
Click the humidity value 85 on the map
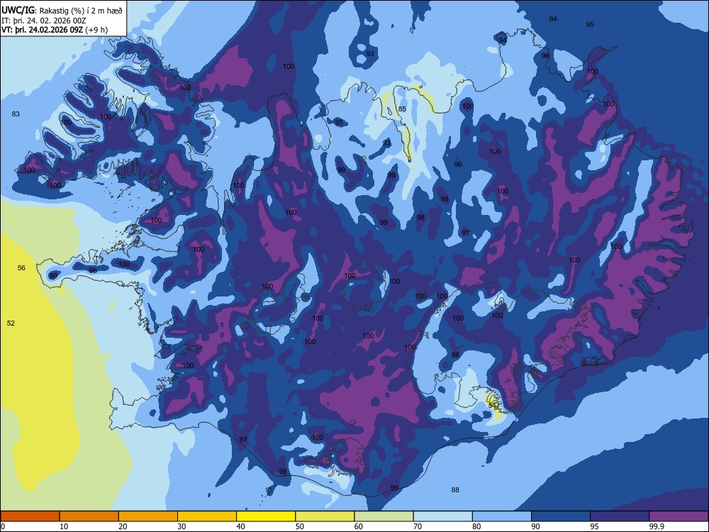tap(402, 109)
